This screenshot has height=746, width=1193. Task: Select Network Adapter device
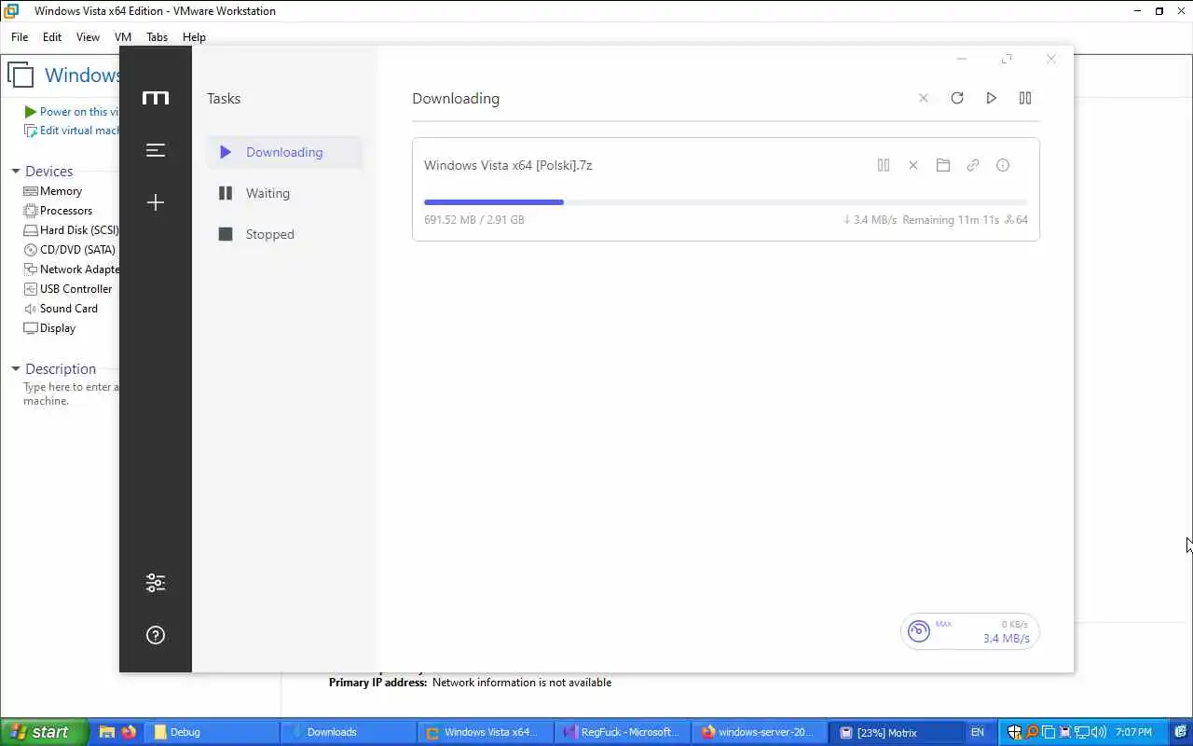(x=71, y=269)
